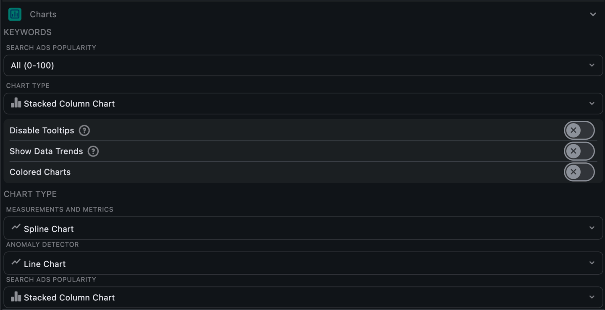
Task: Turn on Show Data Trends
Action: (579, 151)
